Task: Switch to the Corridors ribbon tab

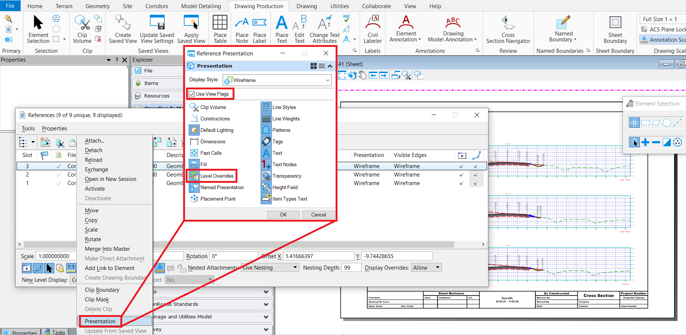Action: (157, 6)
